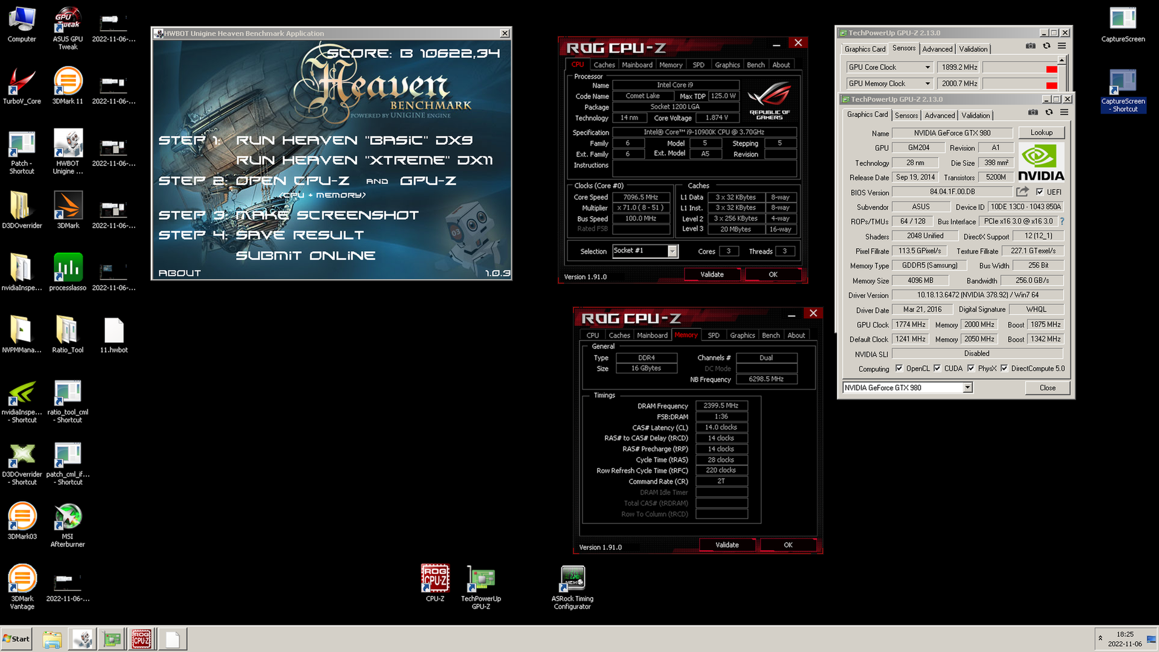
Task: Select GPU-Z taskbar button
Action: pyautogui.click(x=112, y=639)
